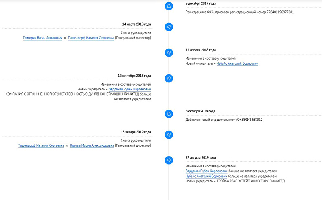Open Тишендорф Наталия Сергеевна in the 14 марта 2018 entry
Image resolution: width=322 pixels, height=200 pixels.
pyautogui.click(x=91, y=38)
